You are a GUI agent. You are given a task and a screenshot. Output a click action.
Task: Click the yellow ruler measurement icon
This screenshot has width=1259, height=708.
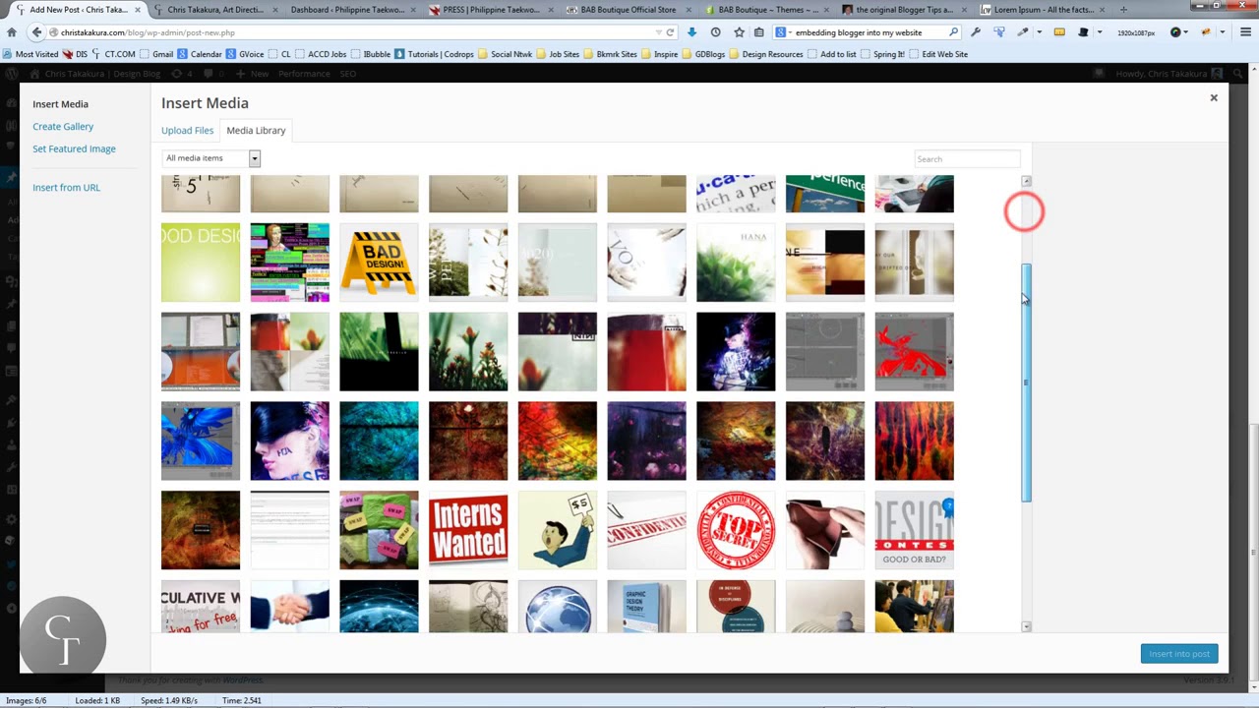[x=1059, y=32]
